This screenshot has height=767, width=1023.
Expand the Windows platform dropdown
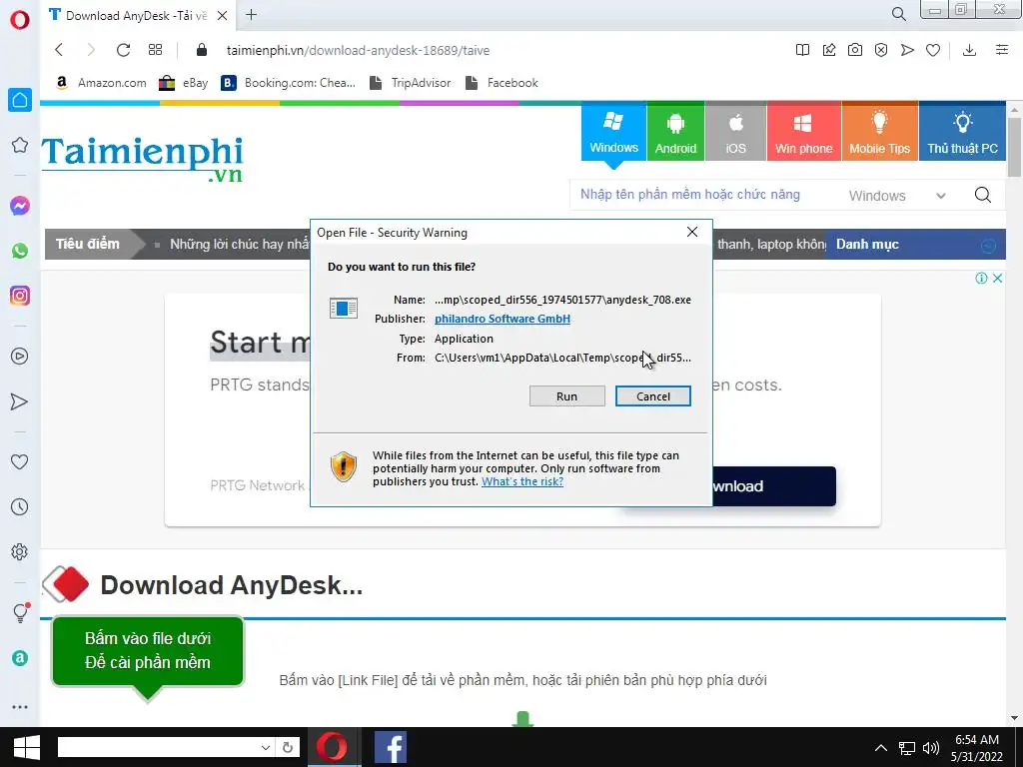[x=897, y=196]
